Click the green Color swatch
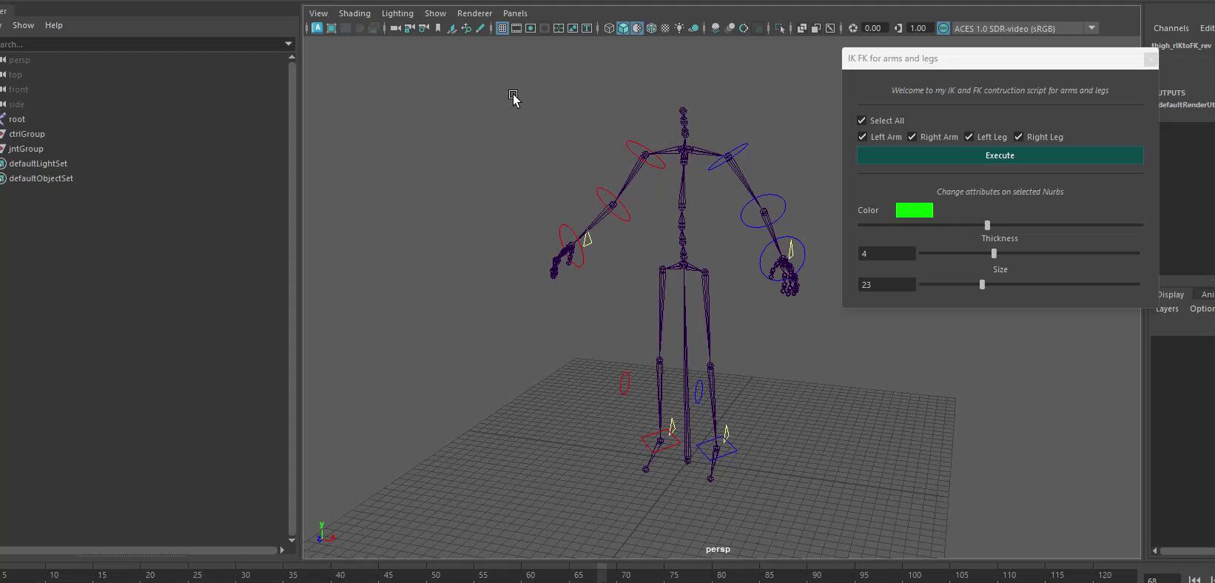Image resolution: width=1215 pixels, height=583 pixels. click(914, 211)
